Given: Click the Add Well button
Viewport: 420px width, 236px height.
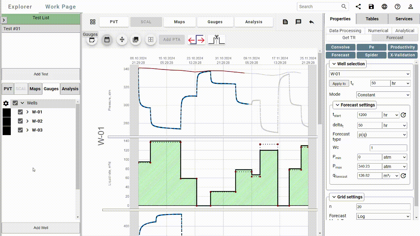Looking at the screenshot, I should click(x=41, y=228).
